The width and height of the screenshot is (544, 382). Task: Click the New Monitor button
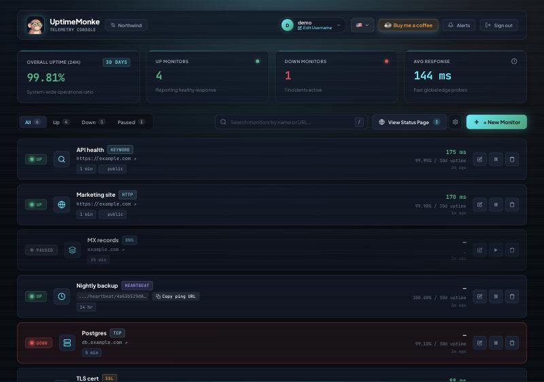click(x=496, y=122)
